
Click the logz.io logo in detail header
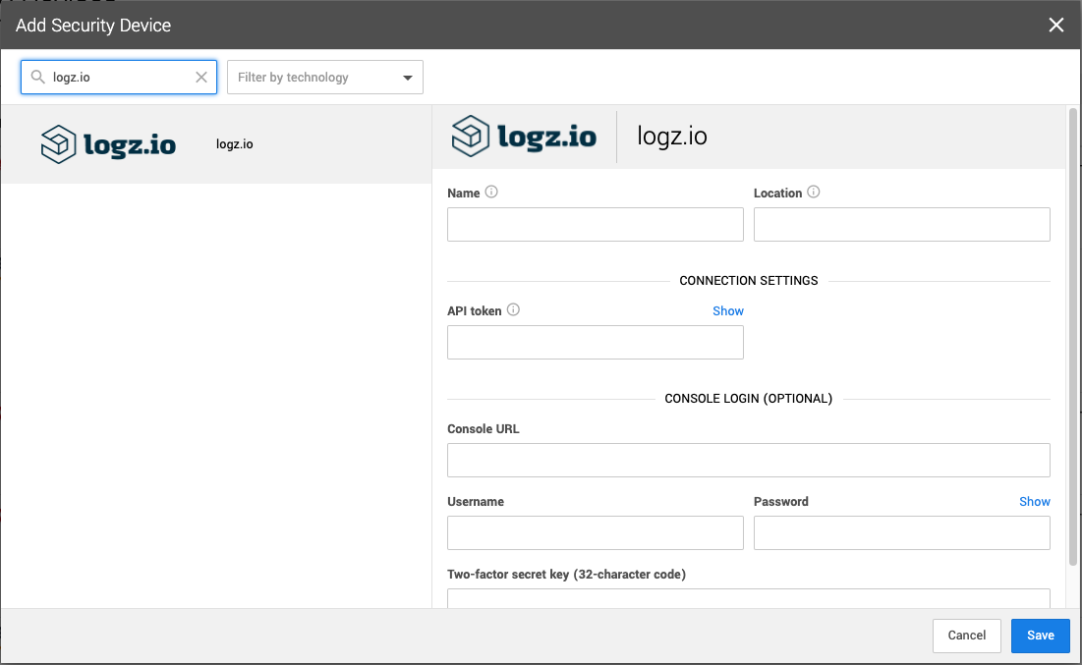524,136
